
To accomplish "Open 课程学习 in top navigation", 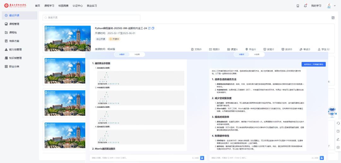I will click(x=49, y=6).
